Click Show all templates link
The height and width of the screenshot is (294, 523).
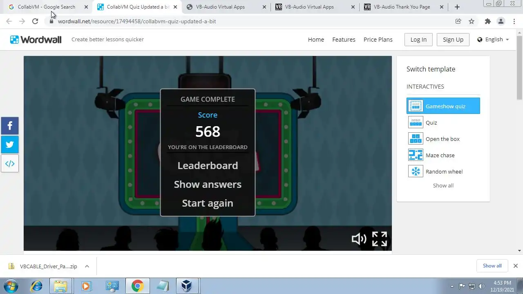click(443, 185)
